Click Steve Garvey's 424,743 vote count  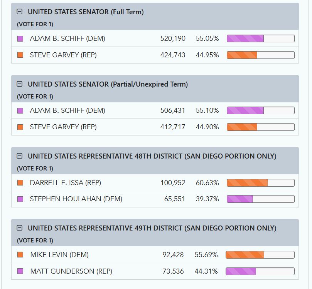[173, 55]
